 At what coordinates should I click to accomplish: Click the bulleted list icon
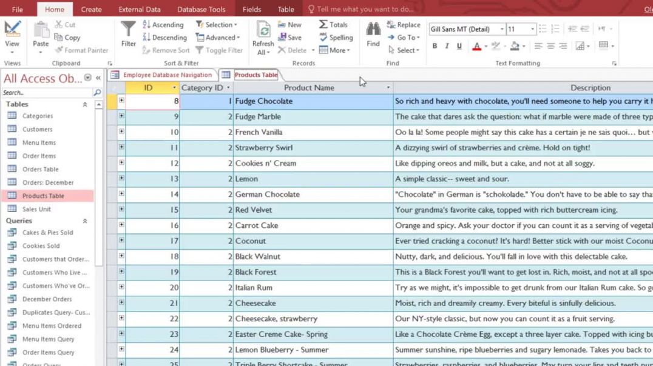(543, 28)
